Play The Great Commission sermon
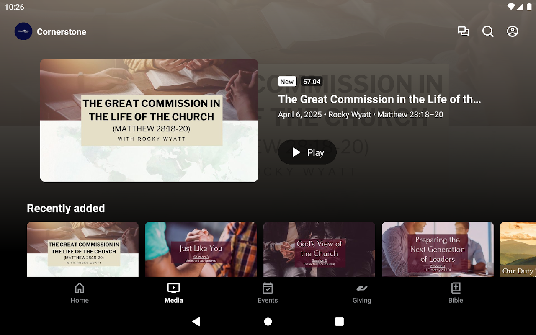This screenshot has width=536, height=335. [x=307, y=152]
